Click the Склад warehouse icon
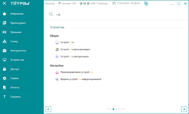Viewport: 189px width, 114px height. [x=4, y=41]
